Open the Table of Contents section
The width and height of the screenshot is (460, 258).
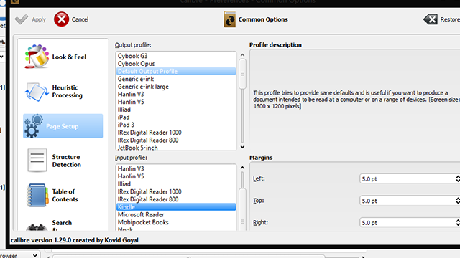(63, 195)
